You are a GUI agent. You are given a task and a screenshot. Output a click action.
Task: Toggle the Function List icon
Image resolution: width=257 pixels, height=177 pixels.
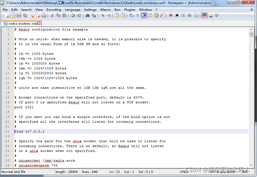tap(162, 16)
